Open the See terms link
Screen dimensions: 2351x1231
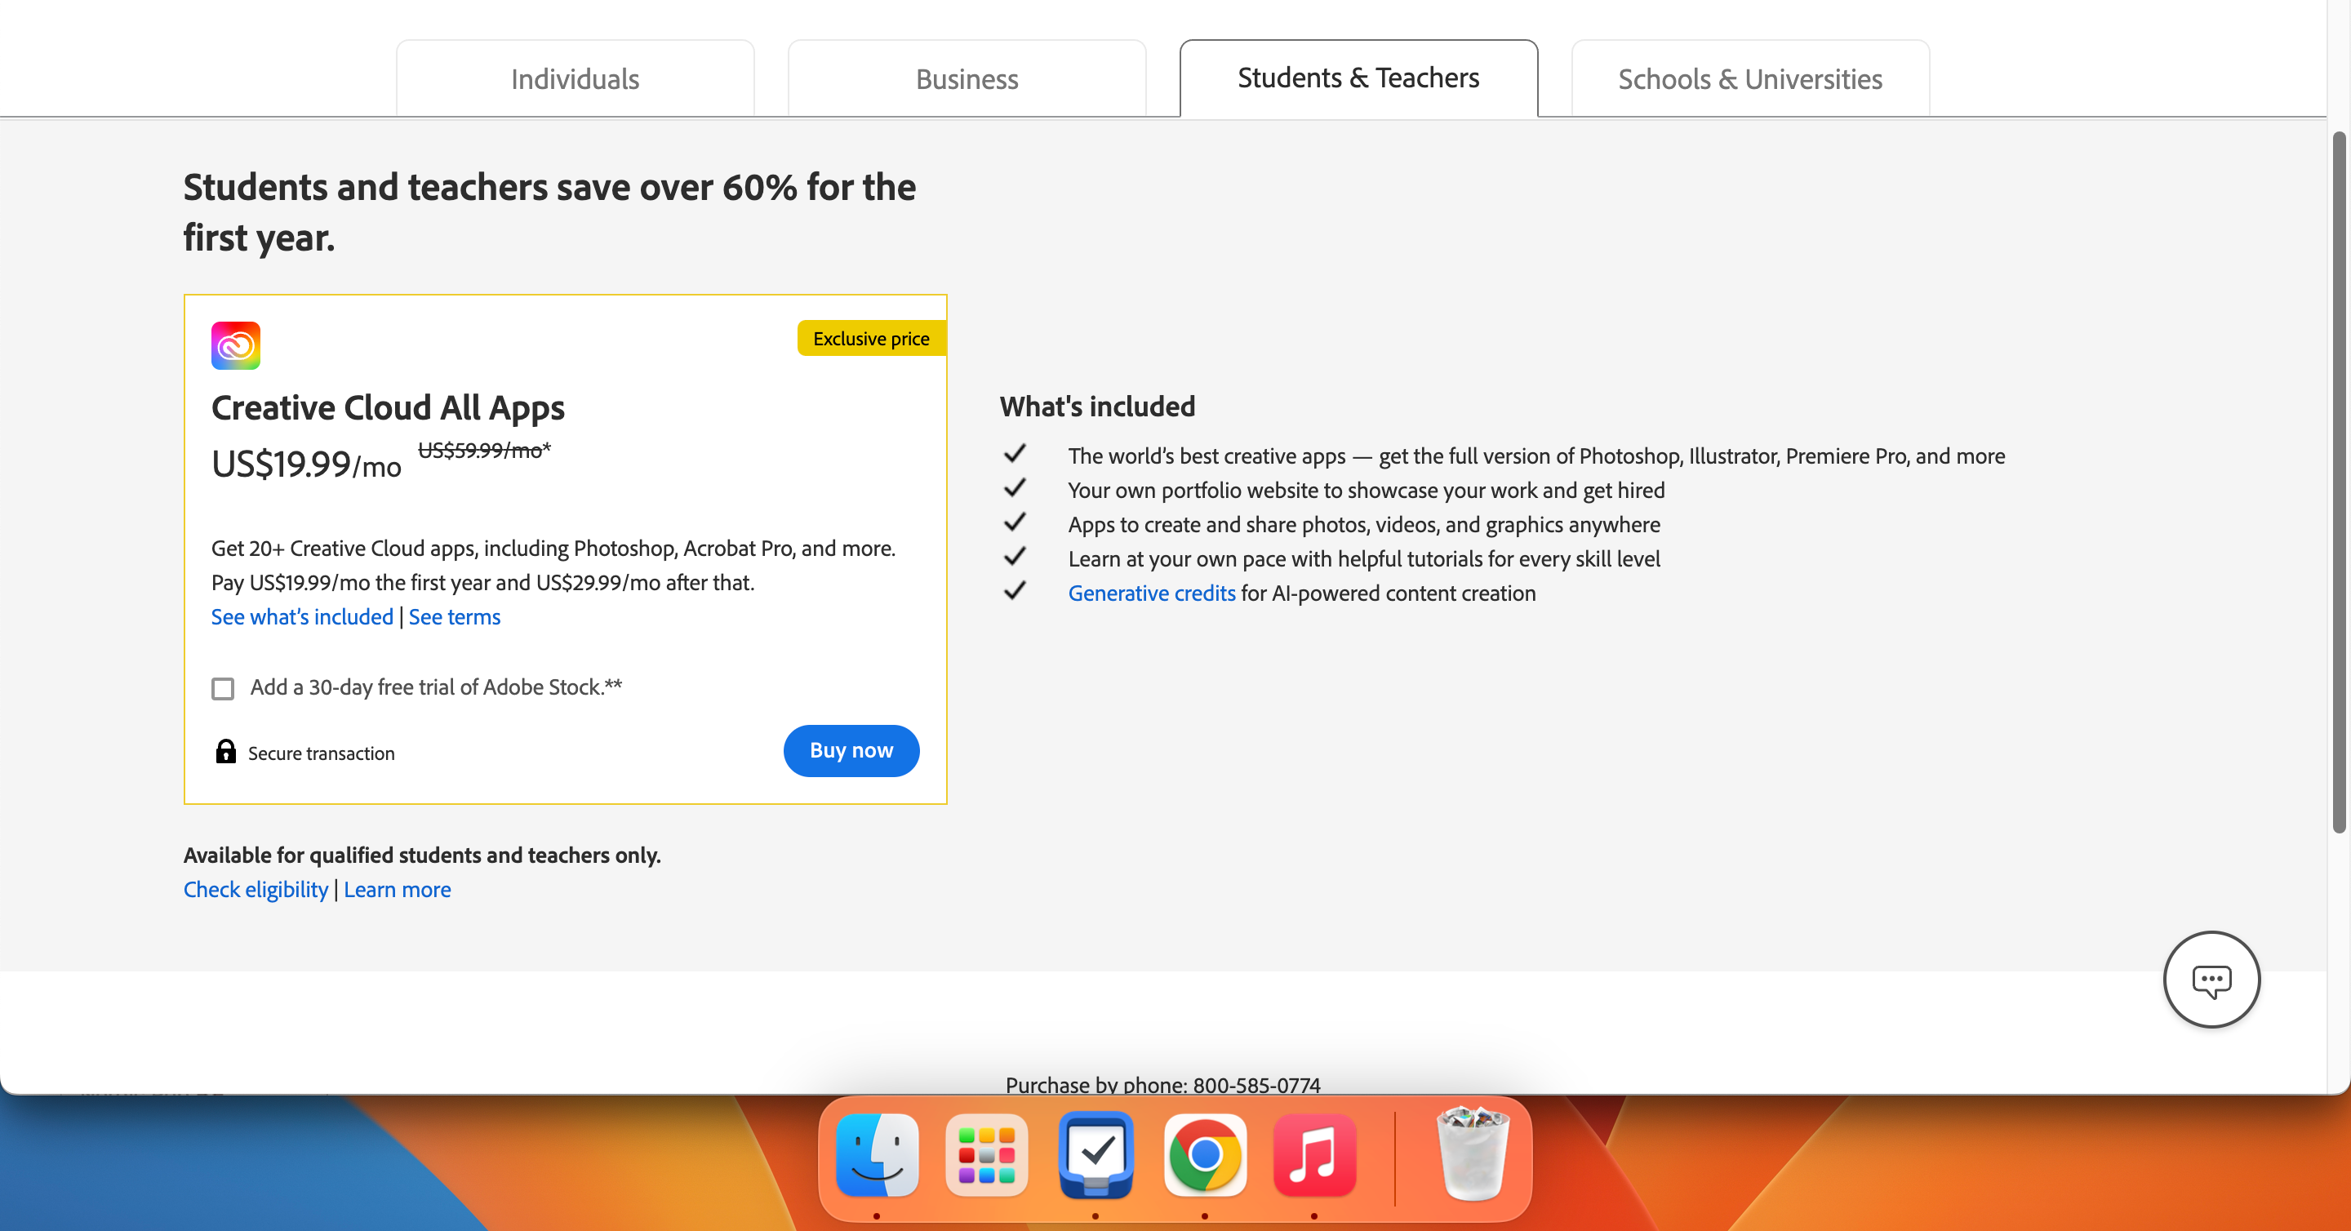pyautogui.click(x=455, y=617)
